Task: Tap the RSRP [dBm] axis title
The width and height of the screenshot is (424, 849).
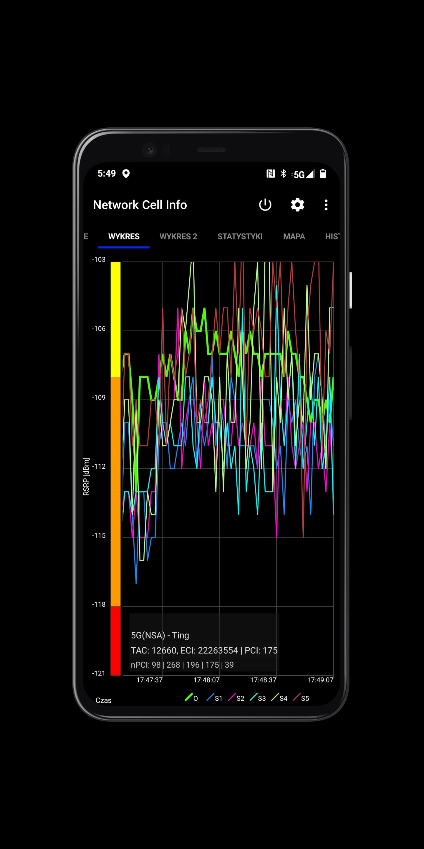Action: (x=86, y=477)
